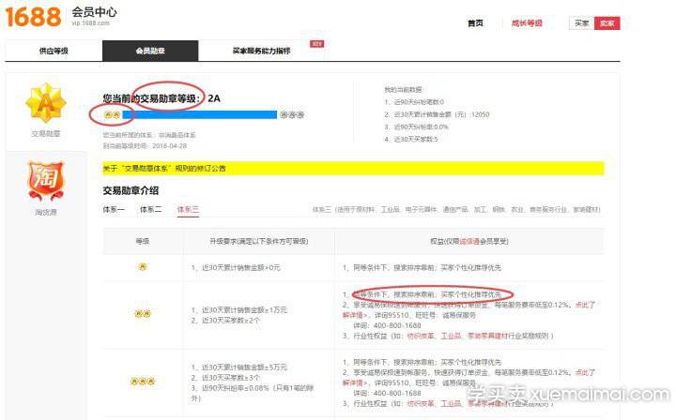This screenshot has height=420, width=676.
Task: Open 家装家具建材 link in the two-medal row
Action: click(488, 336)
